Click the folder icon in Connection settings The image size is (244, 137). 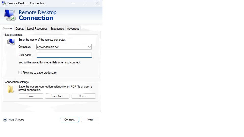[11, 89]
